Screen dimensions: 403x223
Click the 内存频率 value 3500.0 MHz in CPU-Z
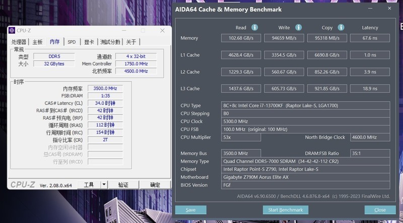(105, 88)
